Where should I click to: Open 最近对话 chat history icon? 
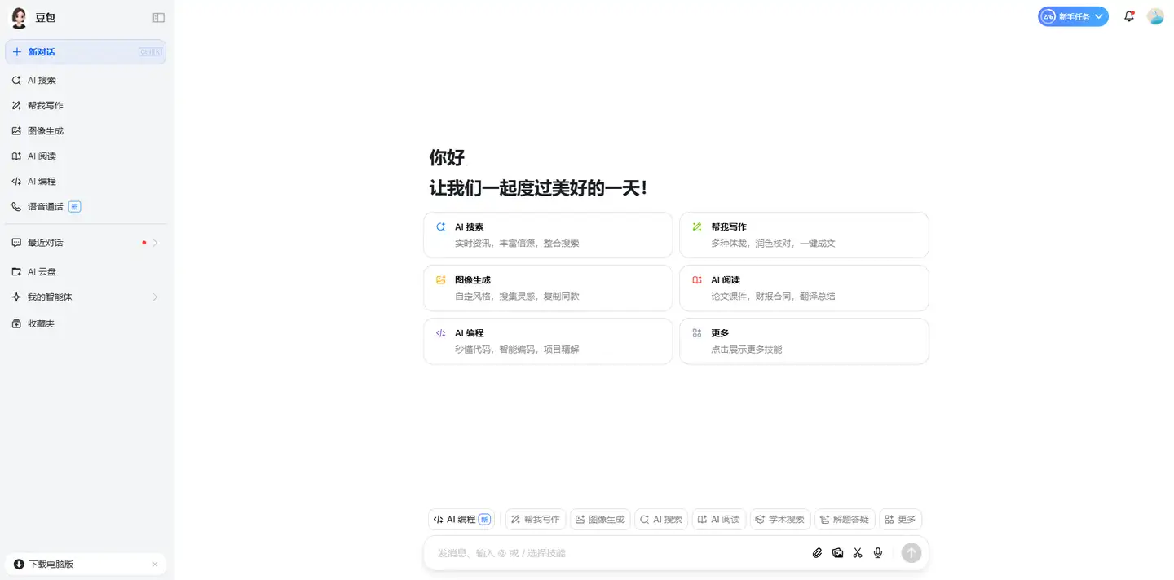16,243
